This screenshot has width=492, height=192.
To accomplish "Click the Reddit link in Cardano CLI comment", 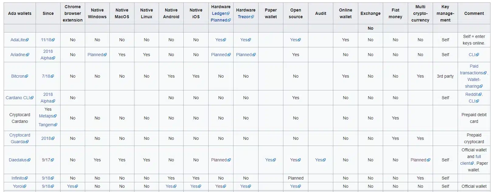I will 473,94.
